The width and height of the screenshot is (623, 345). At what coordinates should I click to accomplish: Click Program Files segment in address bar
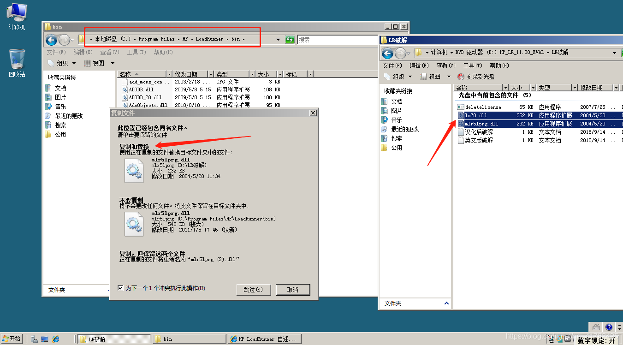point(156,39)
